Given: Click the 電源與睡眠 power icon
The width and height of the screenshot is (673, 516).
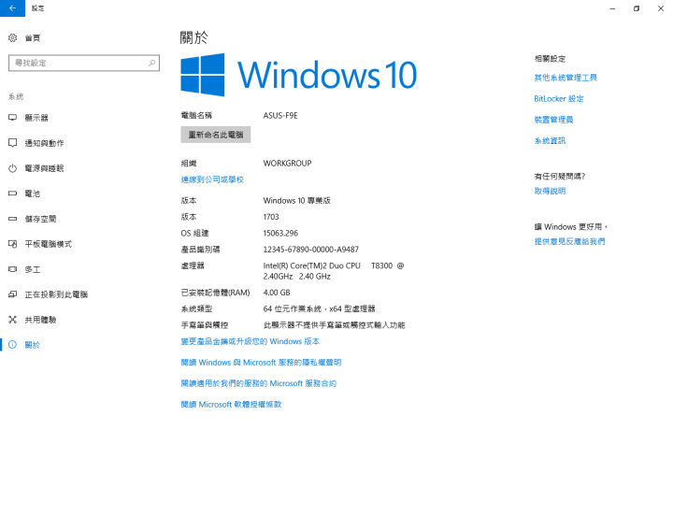Looking at the screenshot, I should 12,168.
